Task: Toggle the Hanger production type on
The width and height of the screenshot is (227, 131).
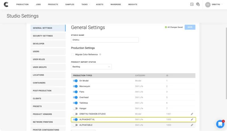Action: point(75,108)
